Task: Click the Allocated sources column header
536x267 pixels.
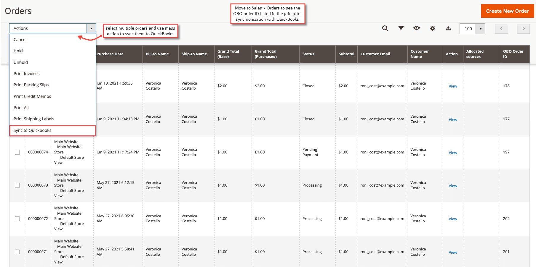Action: coord(481,54)
